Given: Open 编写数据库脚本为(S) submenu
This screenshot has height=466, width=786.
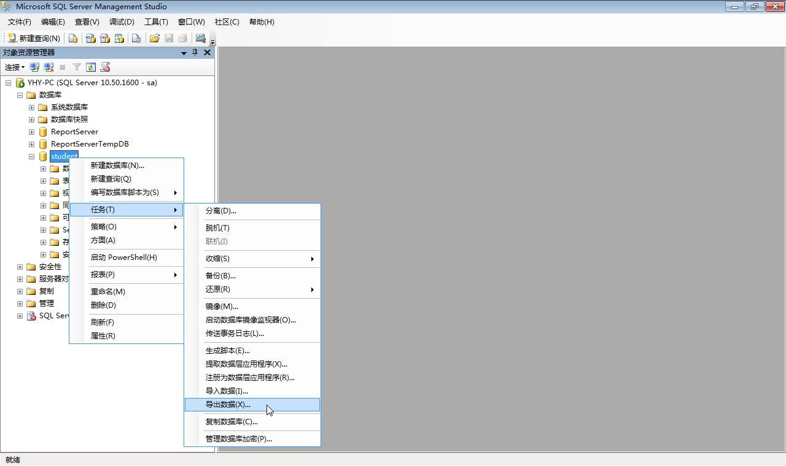Looking at the screenshot, I should coord(126,193).
